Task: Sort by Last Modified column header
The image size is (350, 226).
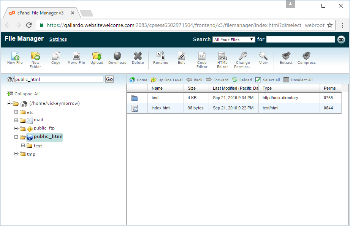Action: (234, 88)
